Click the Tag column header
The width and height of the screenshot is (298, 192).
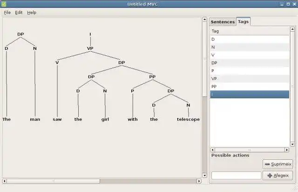pos(250,31)
